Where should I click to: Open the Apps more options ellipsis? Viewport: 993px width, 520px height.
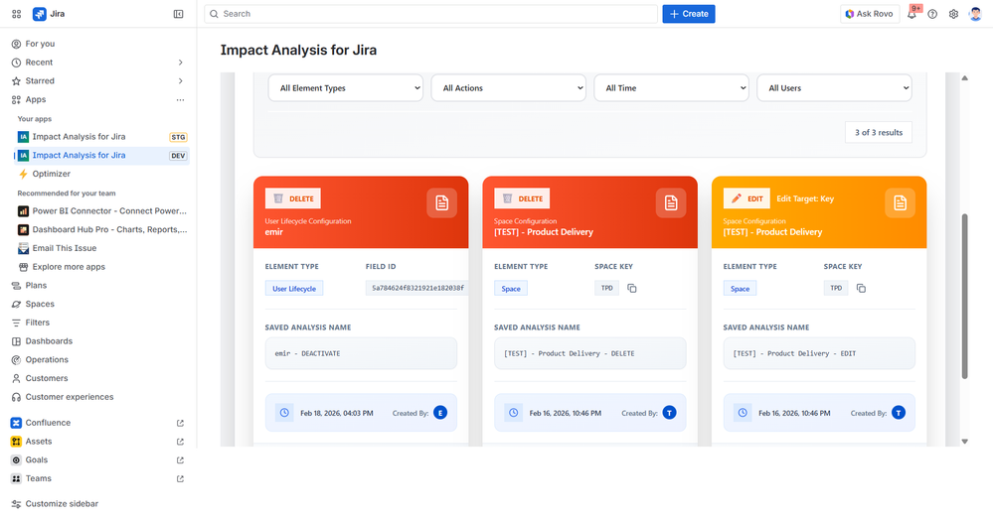pyautogui.click(x=181, y=100)
